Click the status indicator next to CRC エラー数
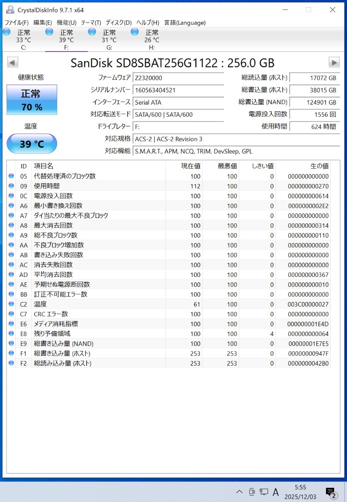The image size is (347, 502). [x=11, y=314]
